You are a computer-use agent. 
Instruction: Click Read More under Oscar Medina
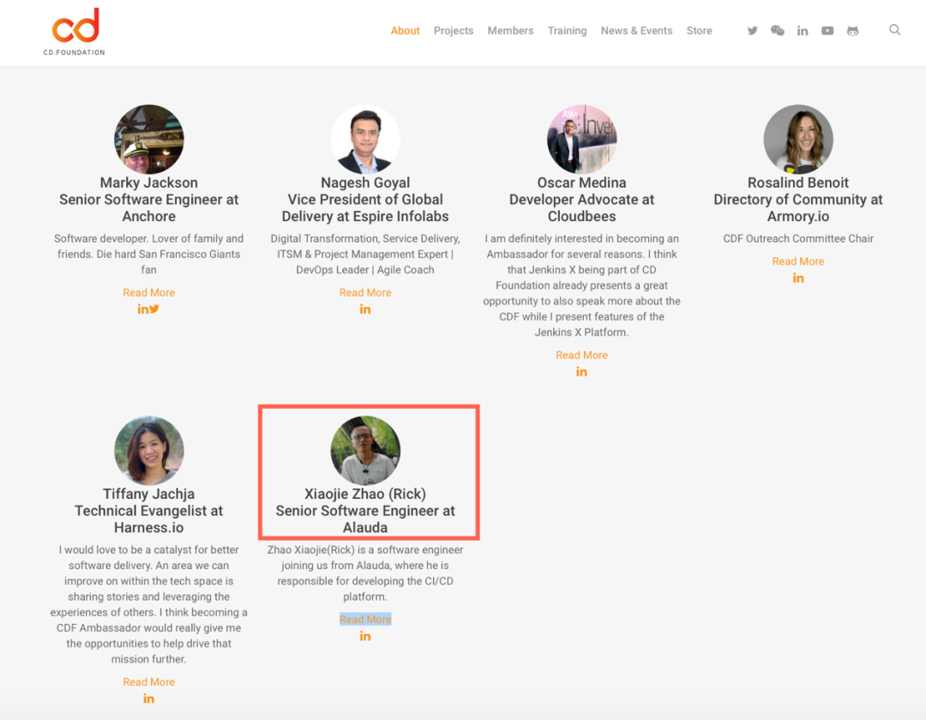581,355
